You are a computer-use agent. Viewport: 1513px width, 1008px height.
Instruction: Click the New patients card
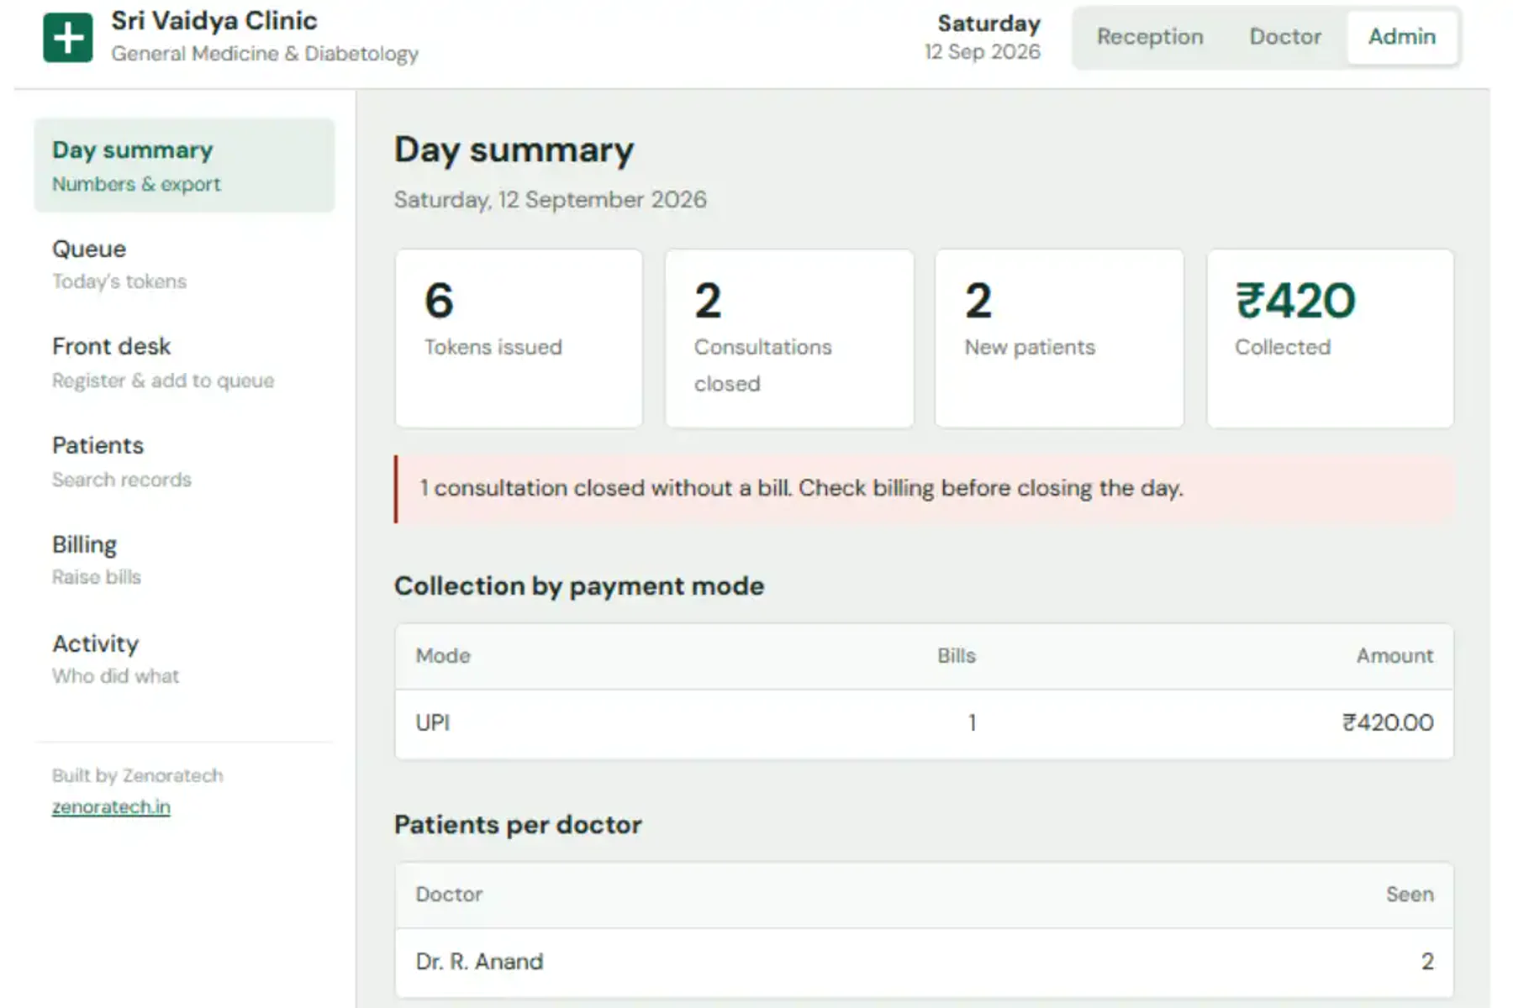point(1059,339)
